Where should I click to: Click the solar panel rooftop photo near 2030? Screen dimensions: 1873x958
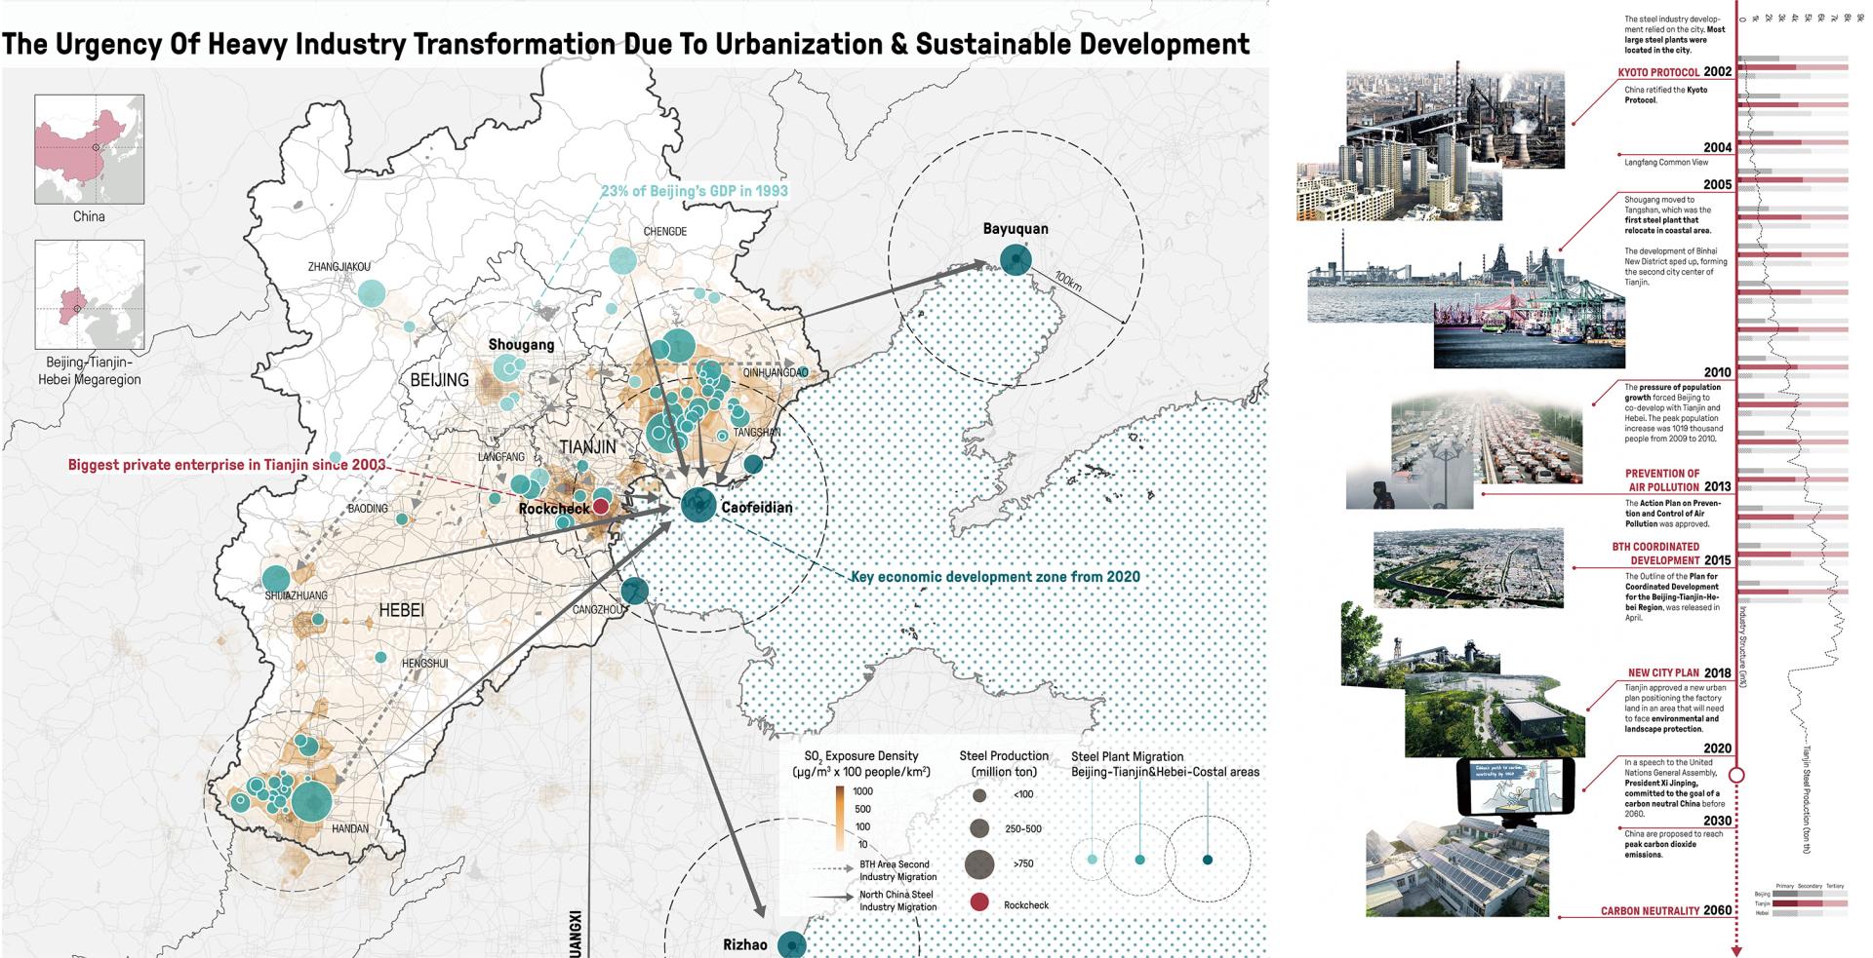(1458, 867)
